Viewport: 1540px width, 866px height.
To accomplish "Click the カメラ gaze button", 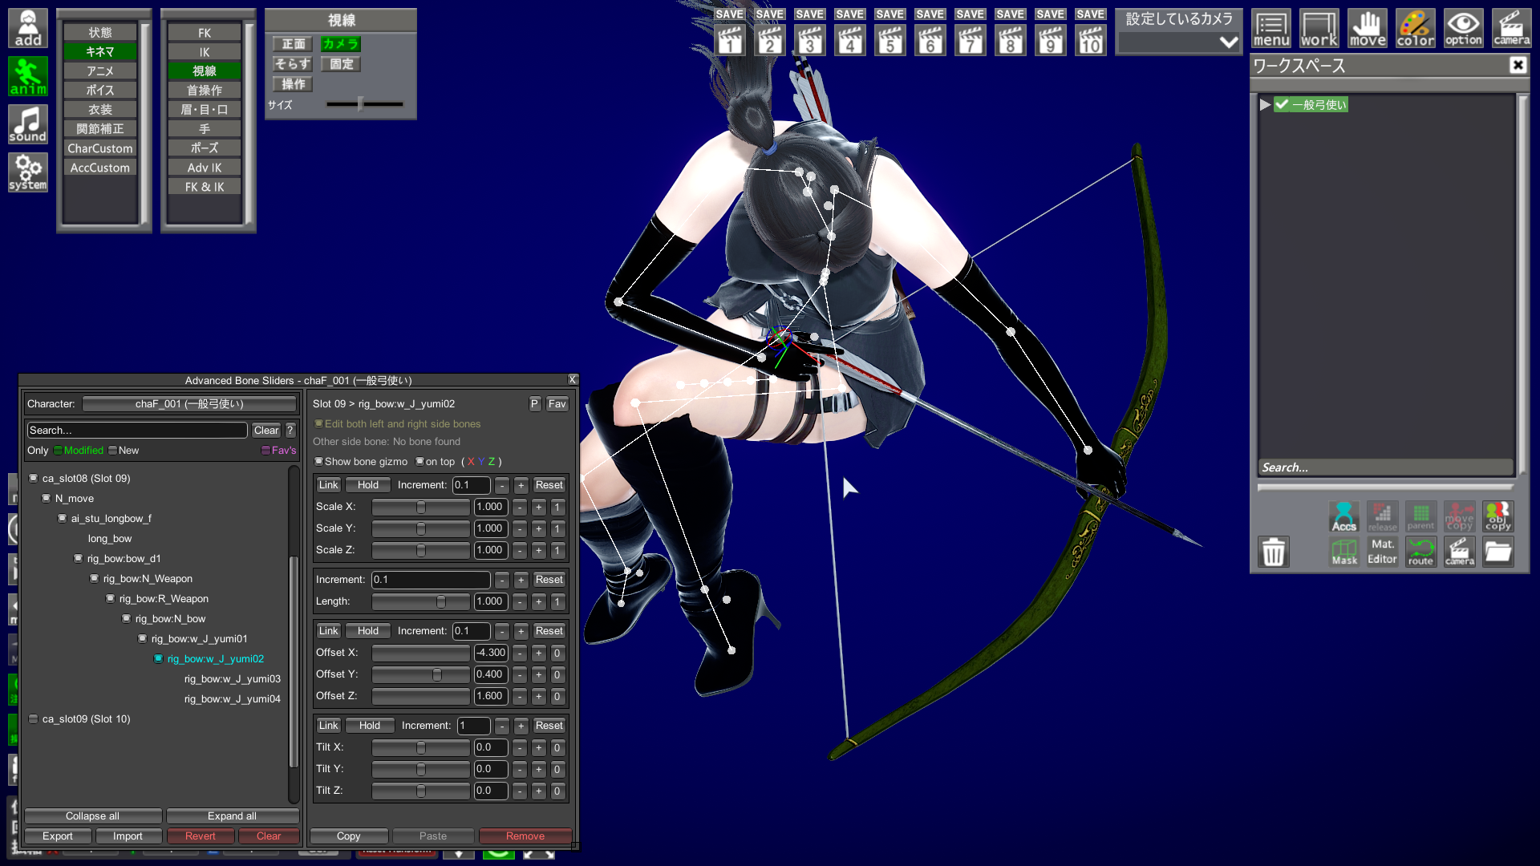I will coord(341,44).
